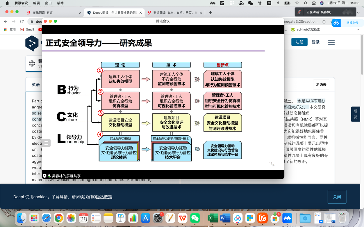Click the Baidu Netdisk cloud upload icon
Screen dimensions: 364x227
point(336,23)
